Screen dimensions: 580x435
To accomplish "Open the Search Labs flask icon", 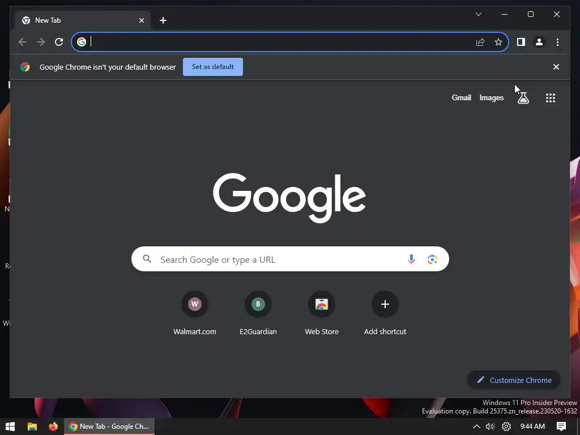I will pyautogui.click(x=523, y=98).
